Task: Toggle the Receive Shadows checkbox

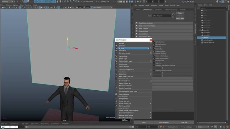Action: pos(154,44)
